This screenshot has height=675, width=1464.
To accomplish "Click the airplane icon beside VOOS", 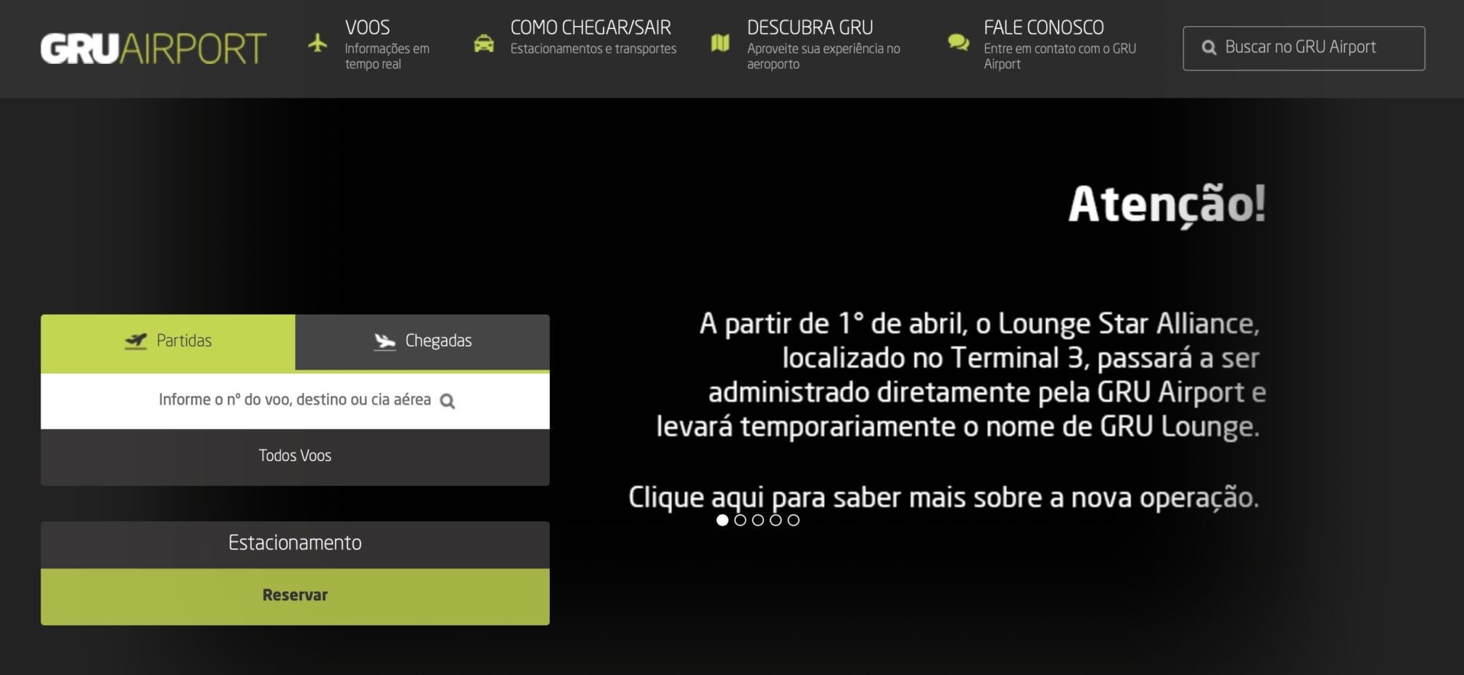I will [318, 43].
